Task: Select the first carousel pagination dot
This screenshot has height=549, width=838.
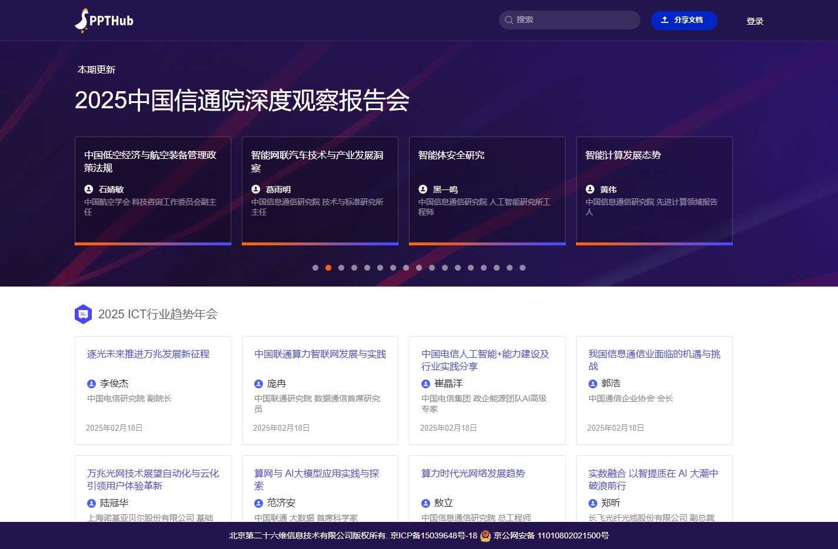Action: tap(315, 268)
